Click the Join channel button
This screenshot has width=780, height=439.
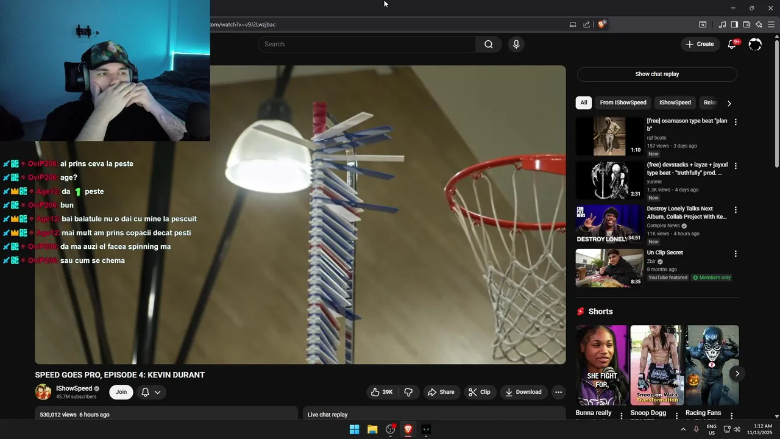coord(121,392)
